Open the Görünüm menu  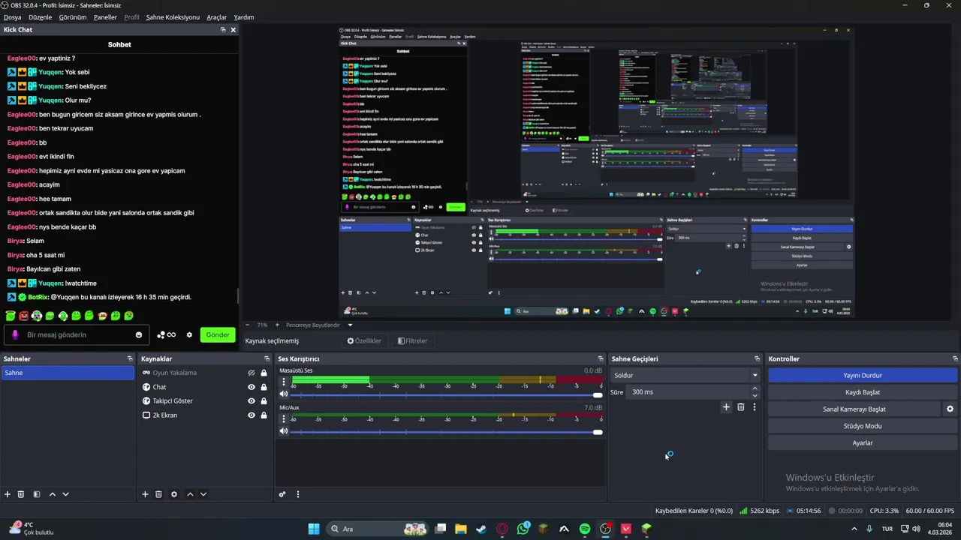pyautogui.click(x=73, y=17)
